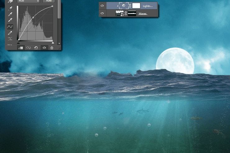Hide the Lightn... adjustment layer
This screenshot has width=230, height=153.
[102, 6]
